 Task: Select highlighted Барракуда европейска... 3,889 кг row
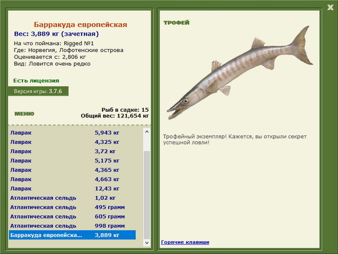[x=72, y=235]
